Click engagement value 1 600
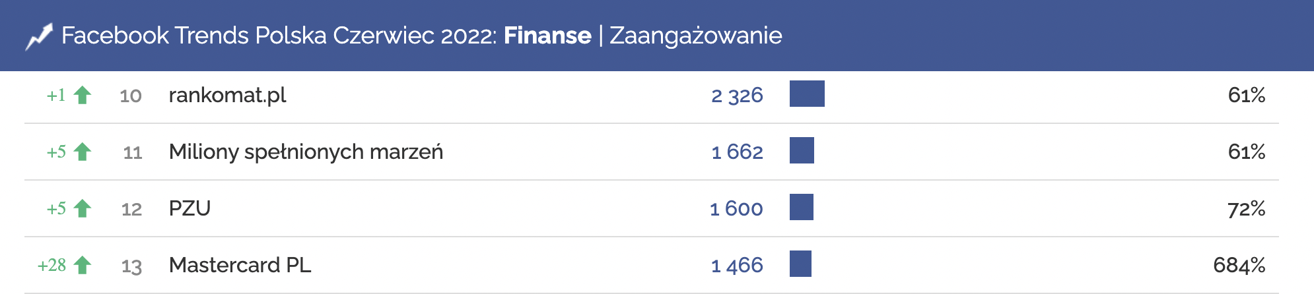Viewport: 1314px width, 294px height. tap(736, 209)
